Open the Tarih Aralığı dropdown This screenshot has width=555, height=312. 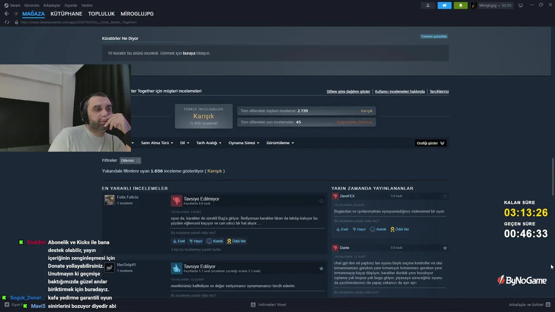pyautogui.click(x=209, y=143)
